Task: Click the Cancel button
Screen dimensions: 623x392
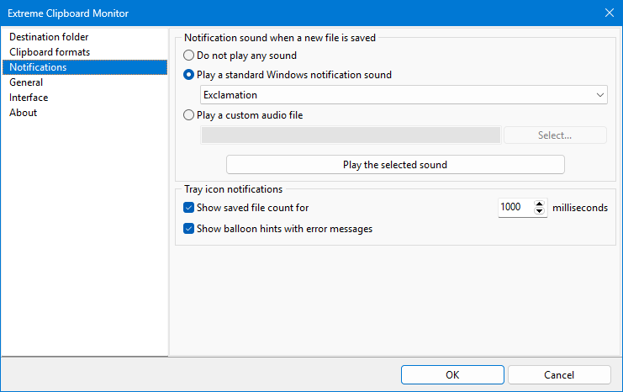Action: (559, 375)
